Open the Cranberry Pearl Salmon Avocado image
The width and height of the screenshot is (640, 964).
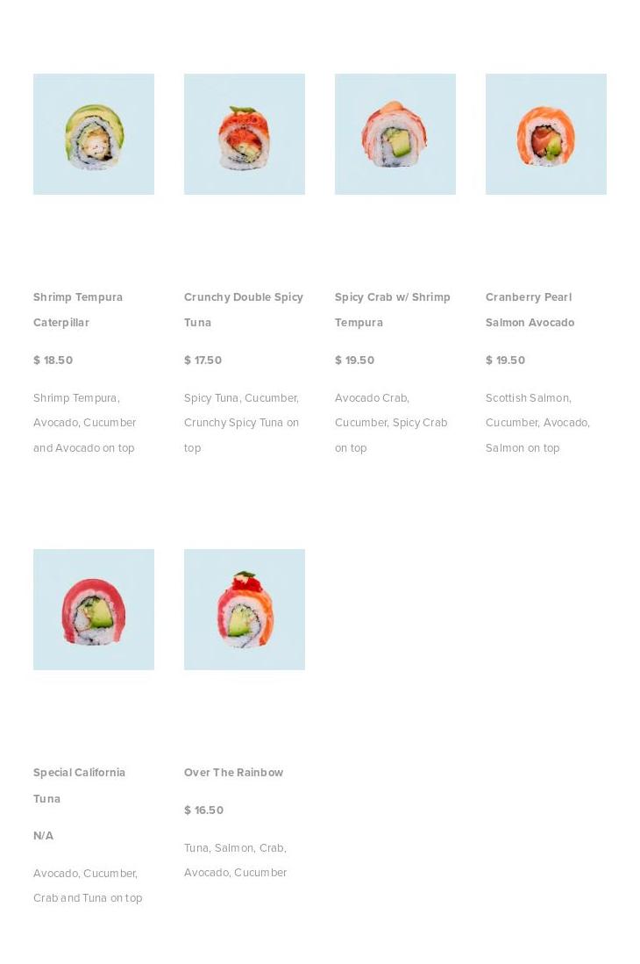[x=546, y=134]
